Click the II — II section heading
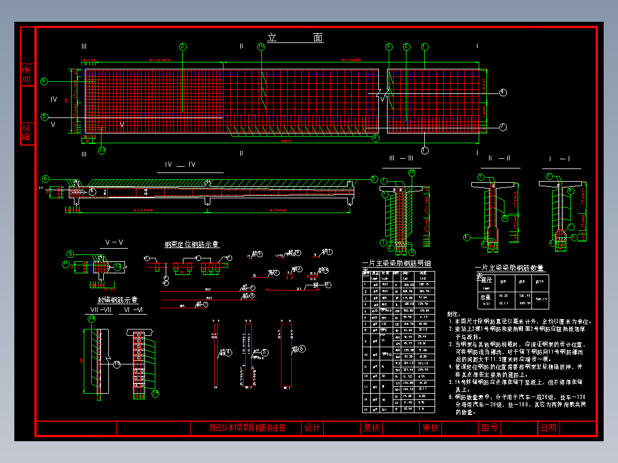The width and height of the screenshot is (618, 463). (x=499, y=158)
